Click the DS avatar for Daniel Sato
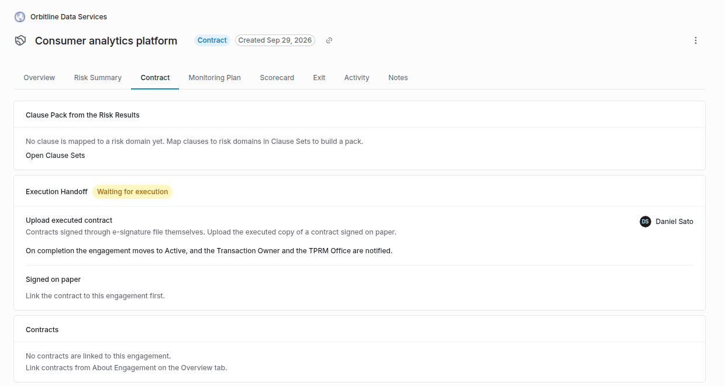 [x=645, y=222]
